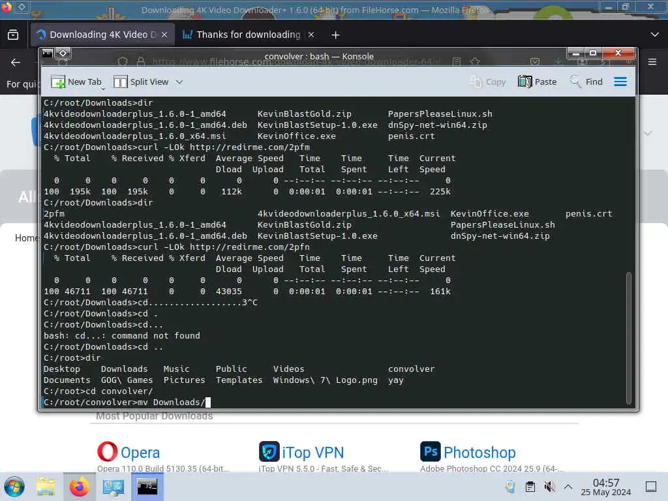Image resolution: width=668 pixels, height=501 pixels.
Task: Open the iTop VPN download link
Action: (312, 453)
